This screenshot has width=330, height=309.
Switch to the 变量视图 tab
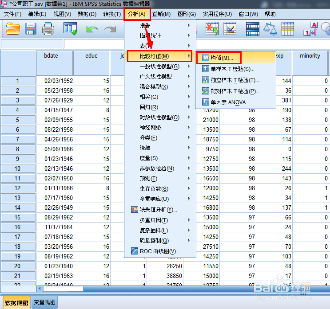click(44, 302)
